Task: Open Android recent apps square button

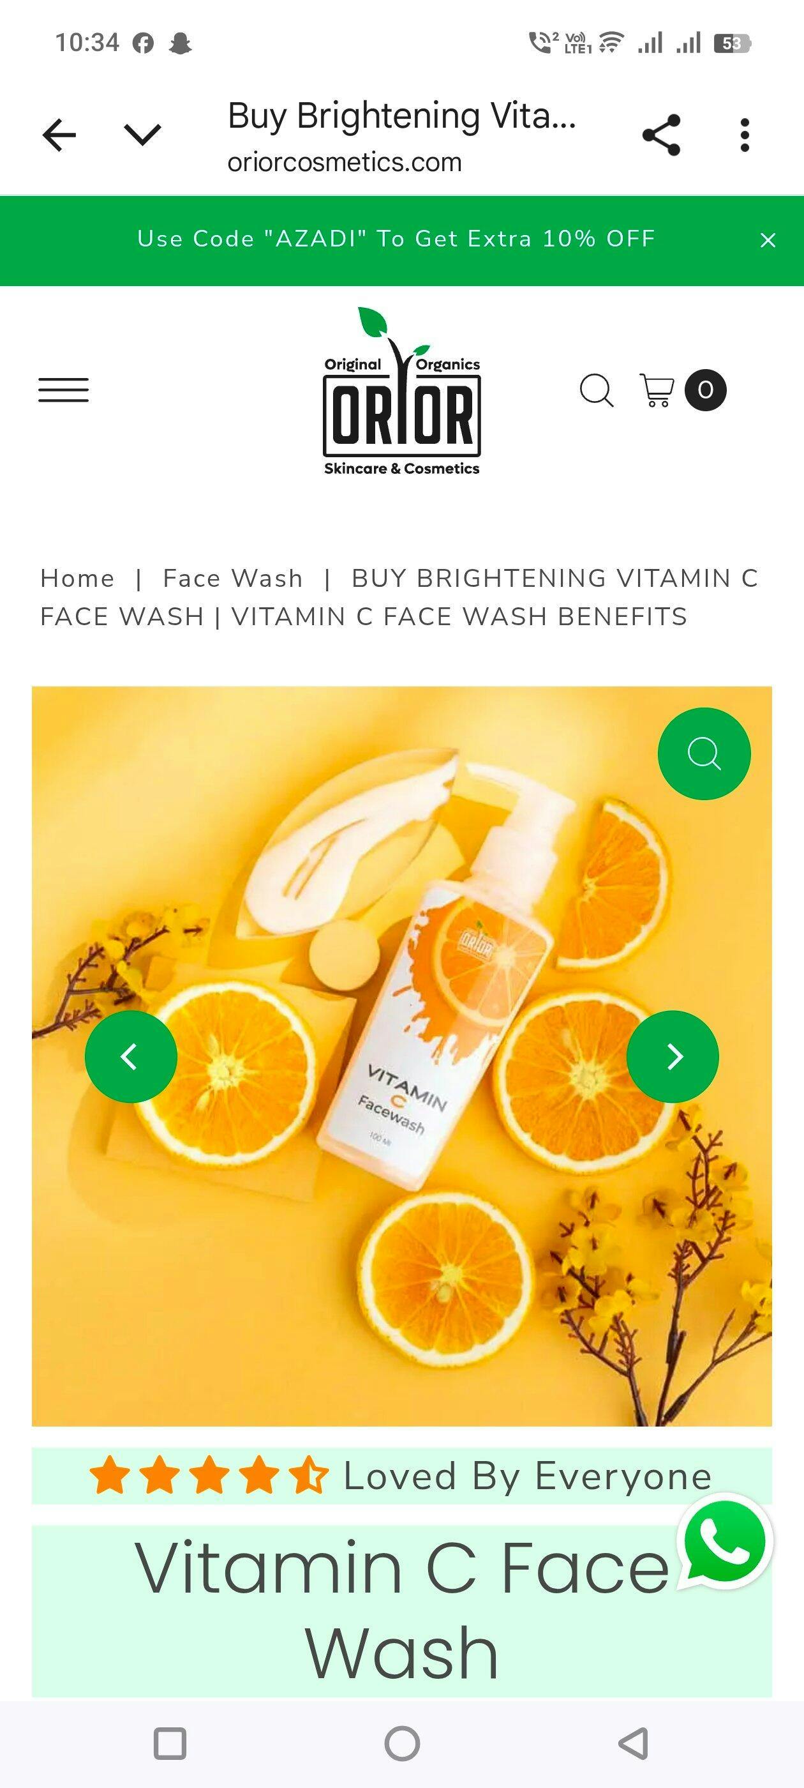Action: [x=169, y=1743]
